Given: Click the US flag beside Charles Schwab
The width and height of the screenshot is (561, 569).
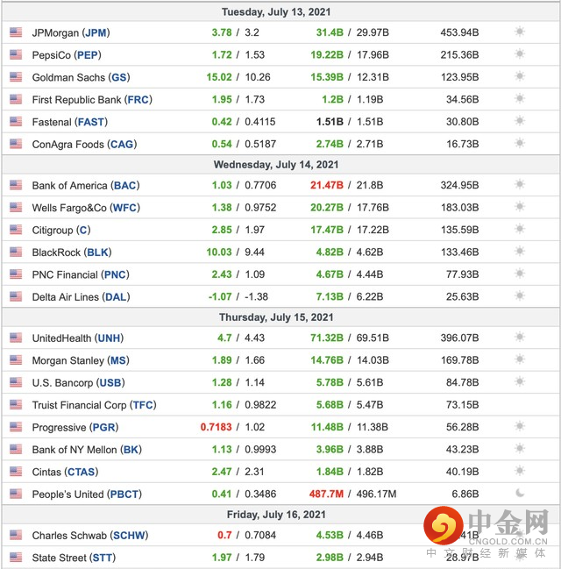Looking at the screenshot, I should tap(16, 535).
